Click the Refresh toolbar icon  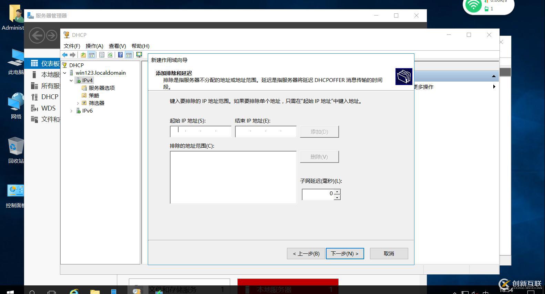[110, 55]
